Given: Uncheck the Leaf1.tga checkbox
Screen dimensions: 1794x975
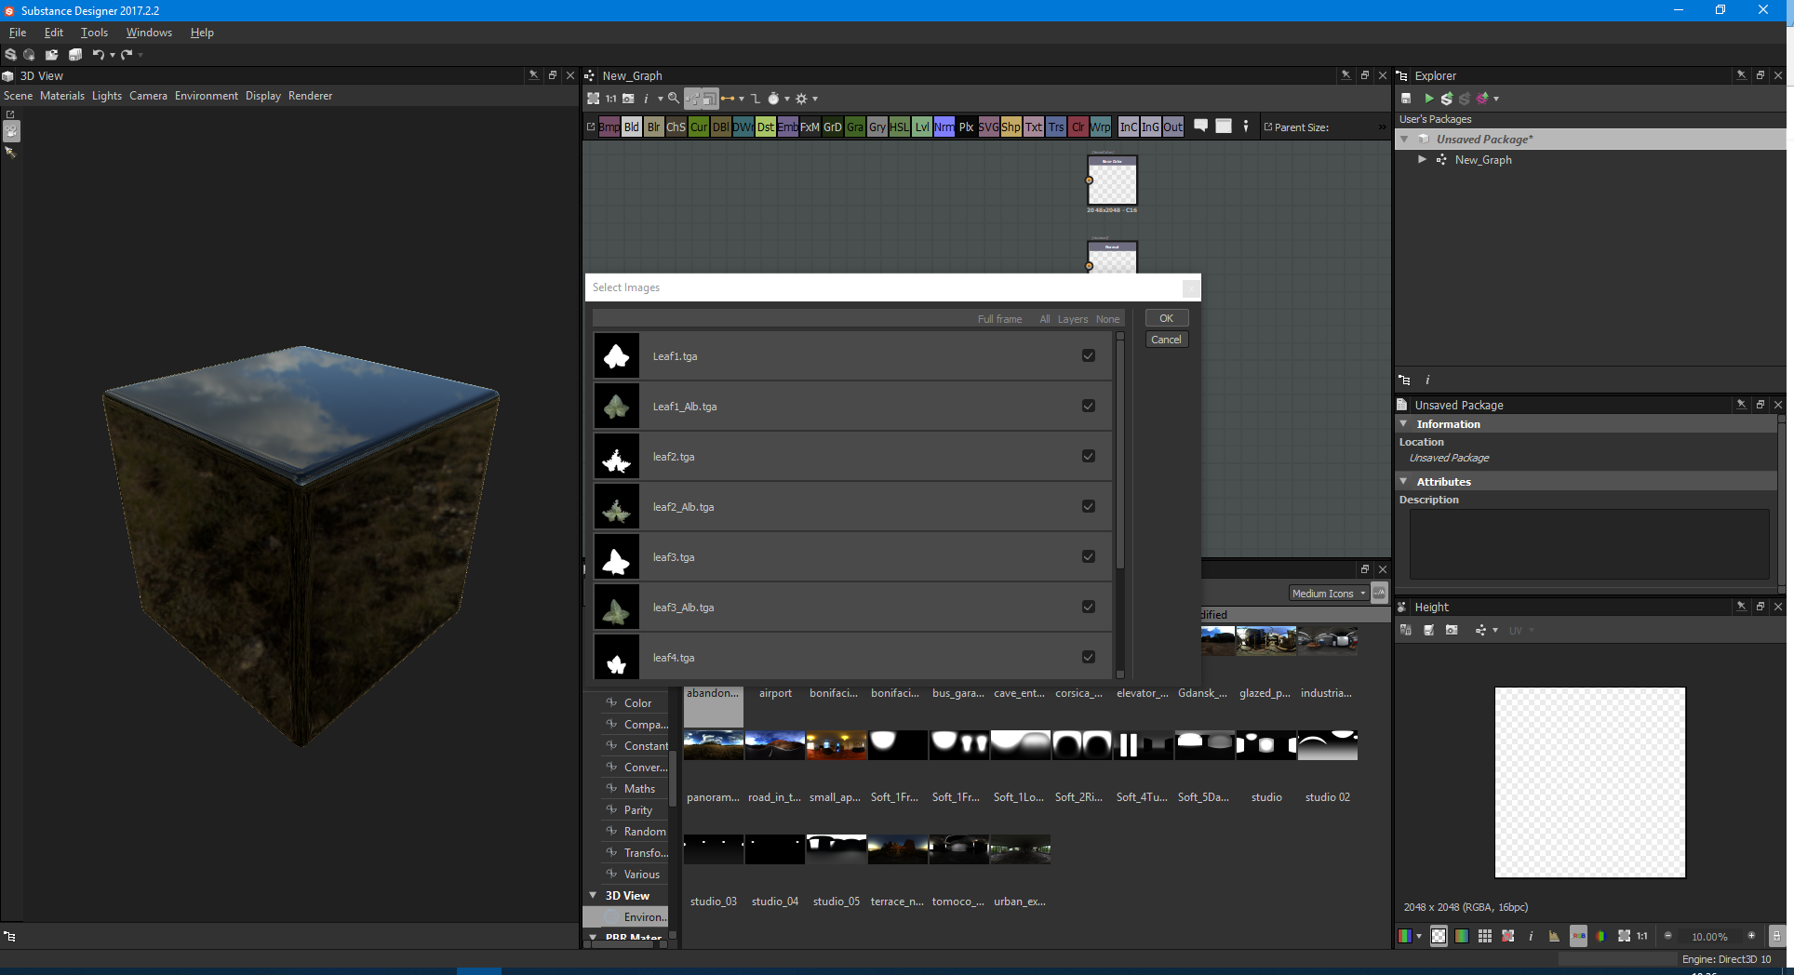Looking at the screenshot, I should click(1088, 356).
